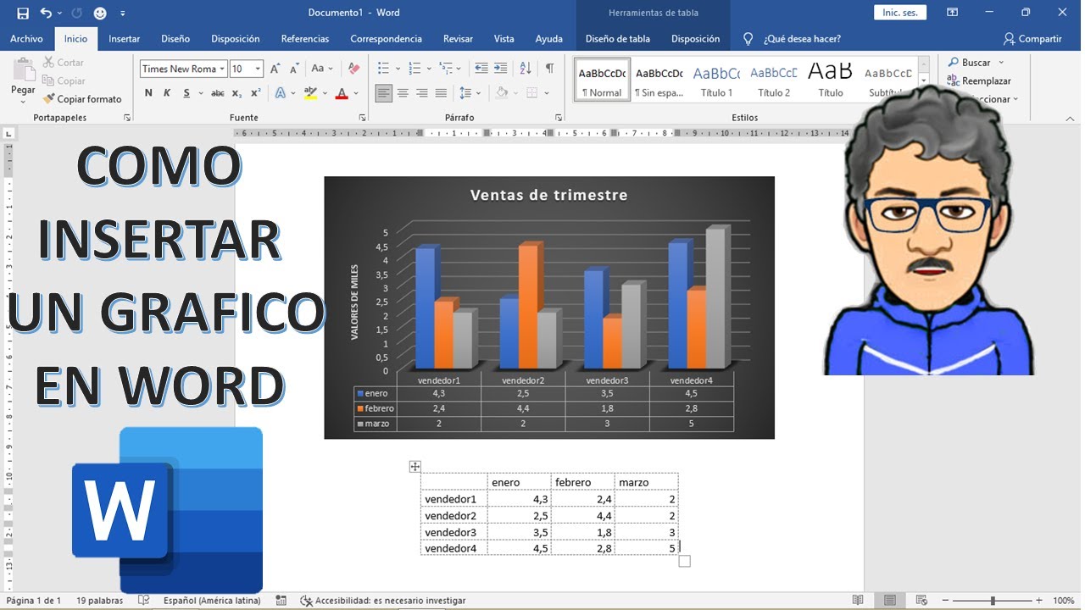1085x610 pixels.
Task: Apply superscript x² formatting
Action: point(255,93)
